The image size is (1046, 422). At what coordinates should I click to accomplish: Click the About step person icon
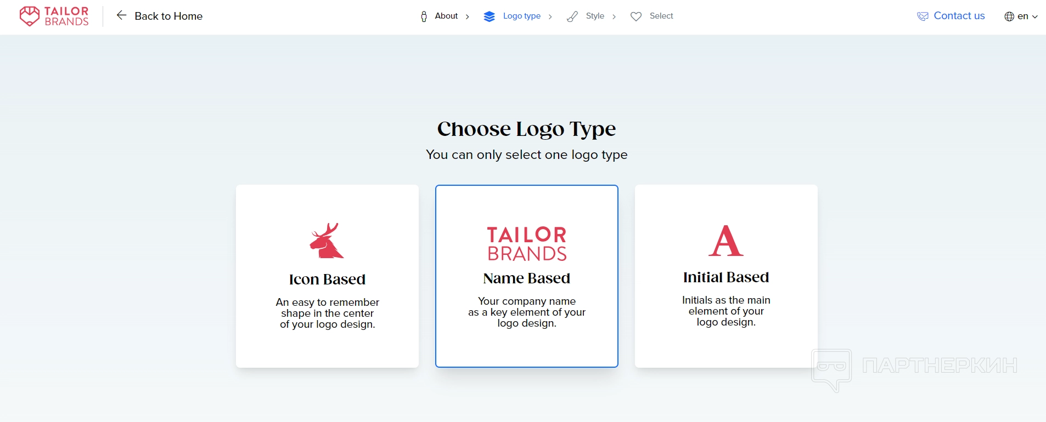tap(424, 16)
